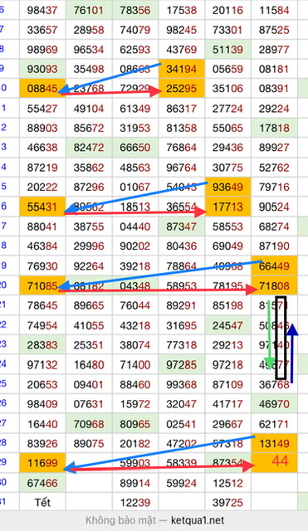Select the orange cell containing 34194
The height and width of the screenshot is (531, 308).
click(182, 69)
